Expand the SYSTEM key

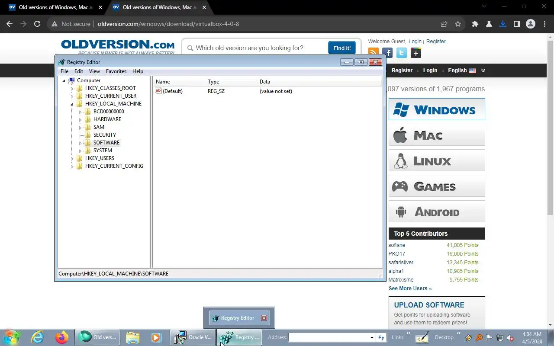coord(80,151)
